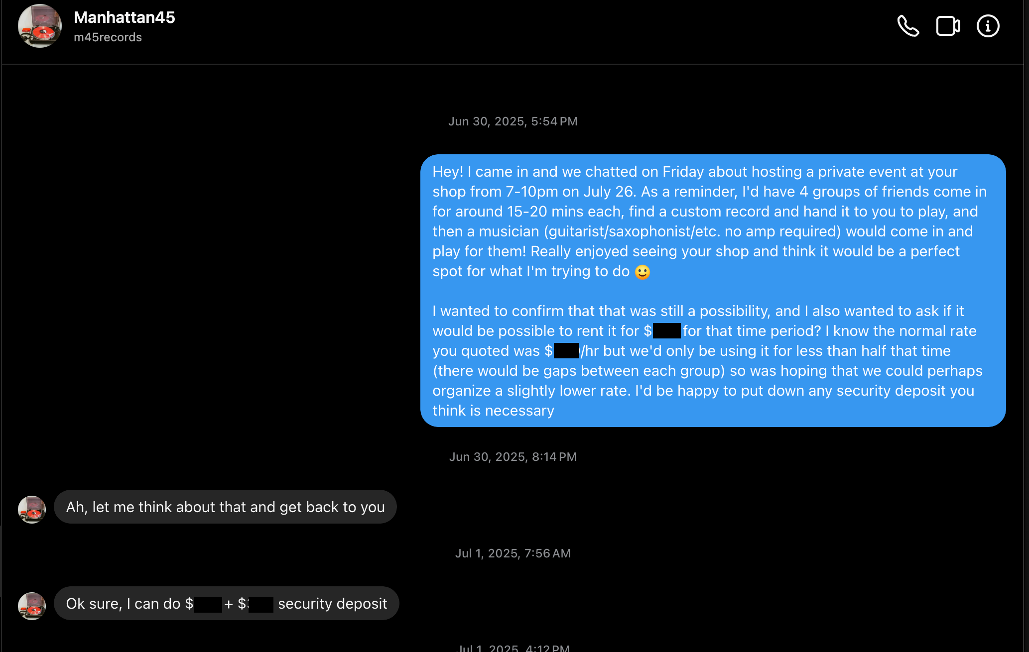Click the avatar beside "let me think" message
The height and width of the screenshot is (652, 1029).
pos(32,509)
